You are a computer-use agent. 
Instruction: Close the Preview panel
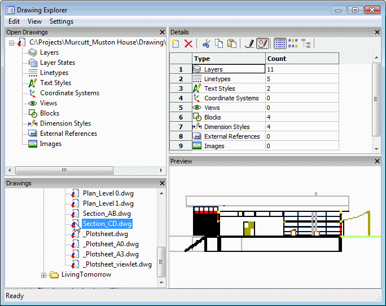click(x=377, y=161)
